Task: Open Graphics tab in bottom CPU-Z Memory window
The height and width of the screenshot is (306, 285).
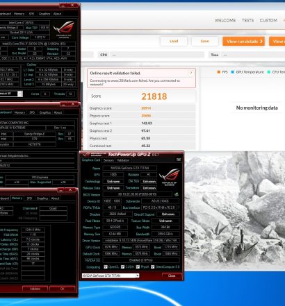Action: click(x=42, y=198)
